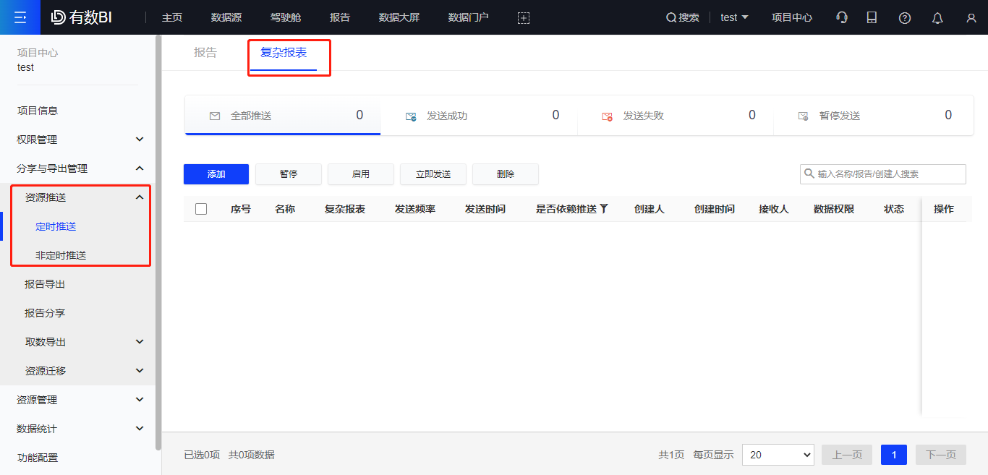This screenshot has height=475, width=988.
Task: Click the 立即发送 button
Action: [433, 174]
